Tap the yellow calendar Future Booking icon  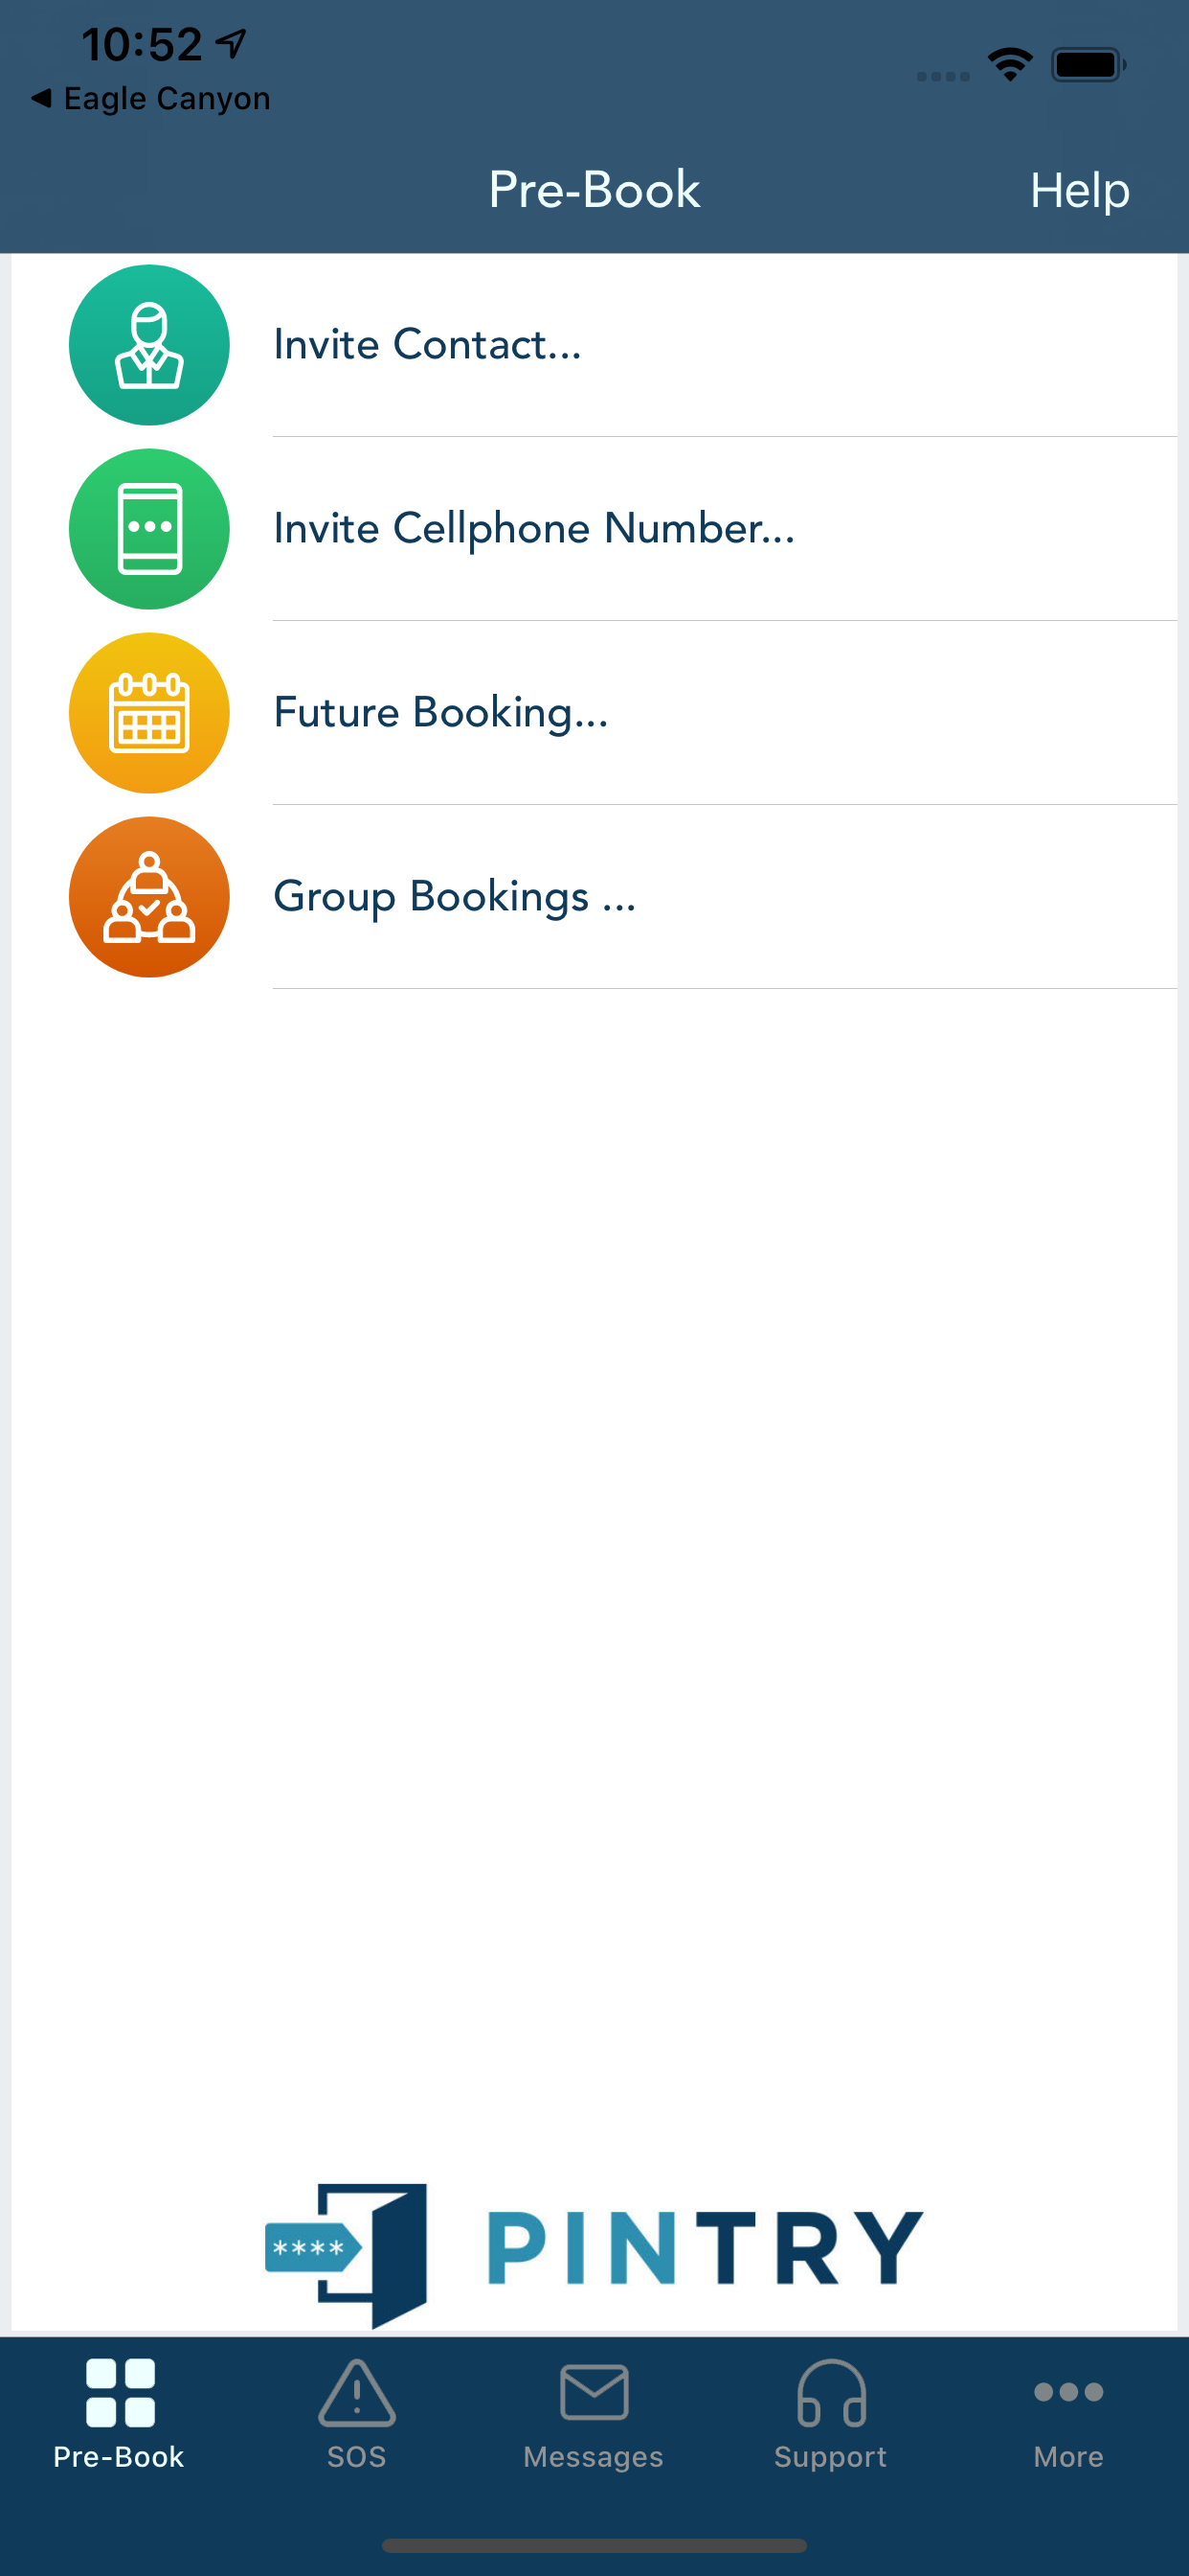click(149, 713)
